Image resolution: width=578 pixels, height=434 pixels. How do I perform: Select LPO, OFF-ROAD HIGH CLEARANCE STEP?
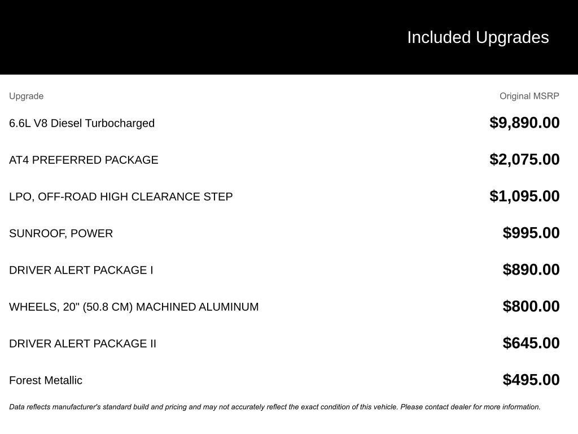tap(121, 197)
